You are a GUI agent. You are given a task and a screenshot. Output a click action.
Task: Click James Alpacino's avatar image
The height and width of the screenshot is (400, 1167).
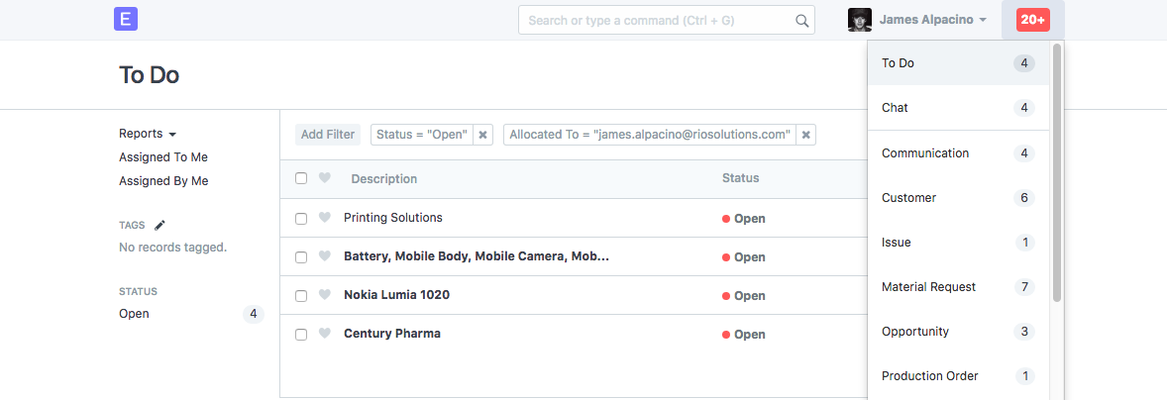[x=860, y=20]
